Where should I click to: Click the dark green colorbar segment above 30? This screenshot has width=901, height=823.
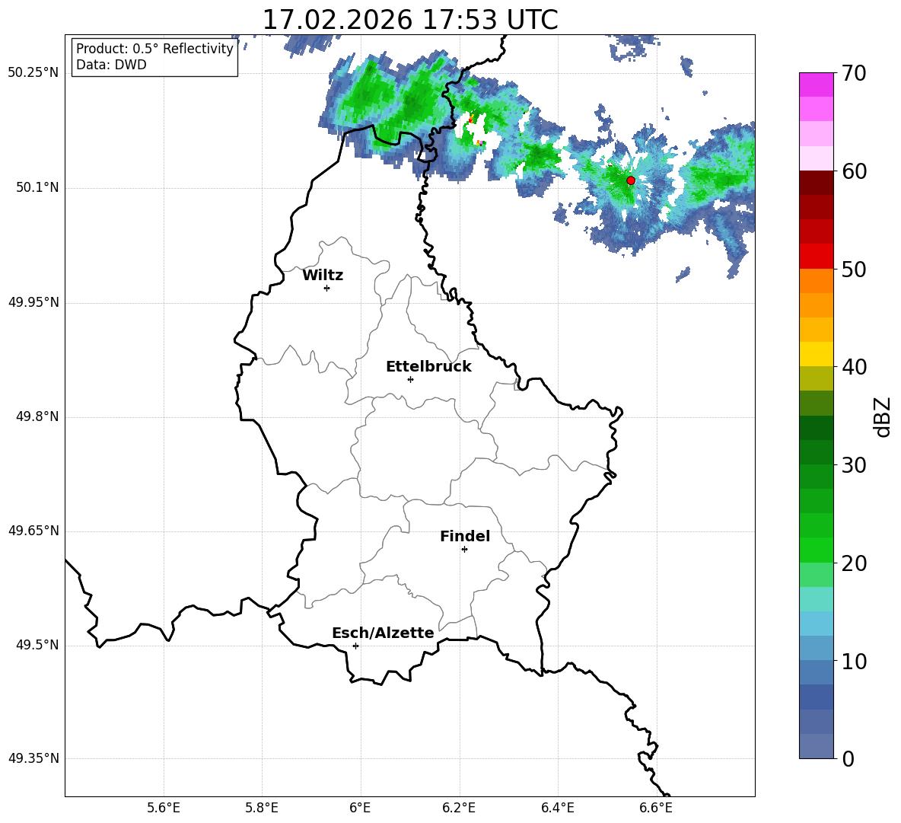point(816,452)
